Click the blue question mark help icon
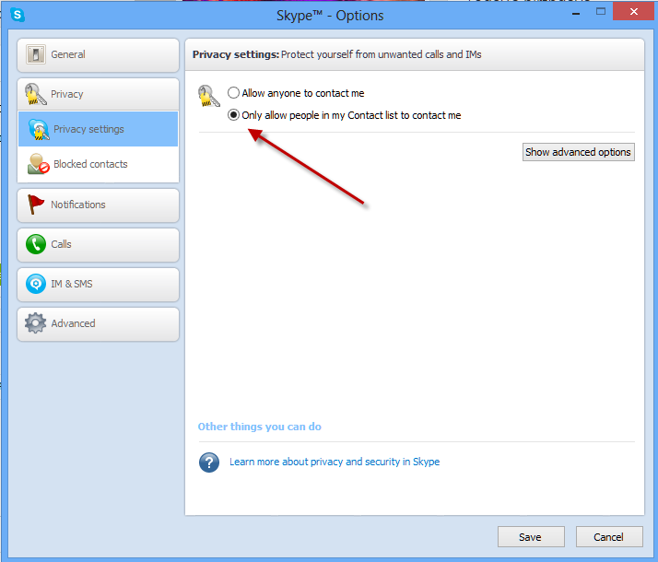Viewport: 658px width, 562px height. 209,462
